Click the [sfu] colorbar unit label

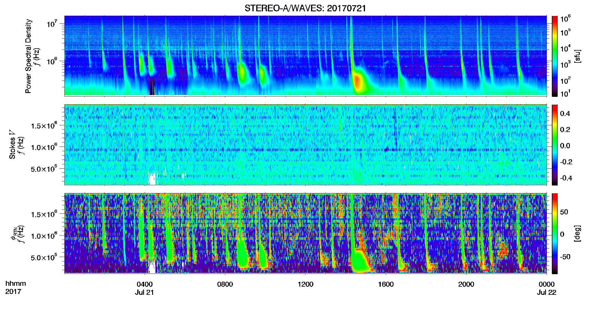tap(577, 56)
